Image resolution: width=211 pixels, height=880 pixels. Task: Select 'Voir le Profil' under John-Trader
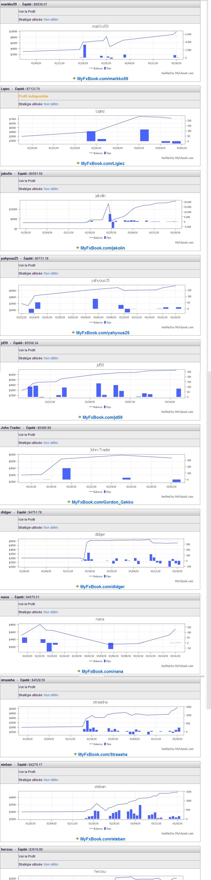(x=27, y=435)
